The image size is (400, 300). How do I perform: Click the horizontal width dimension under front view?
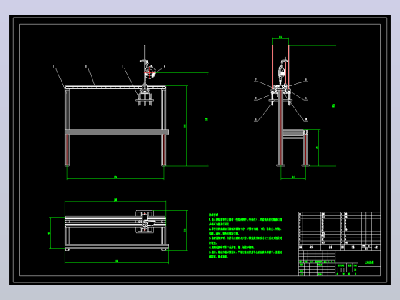pyautogui.click(x=115, y=178)
